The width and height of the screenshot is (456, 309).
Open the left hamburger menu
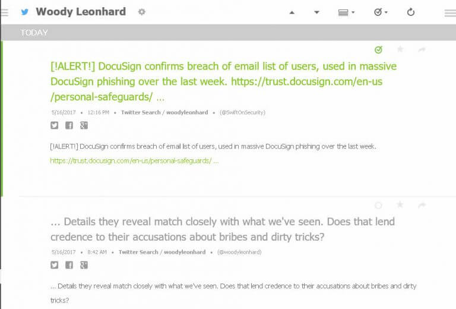pos(4,12)
